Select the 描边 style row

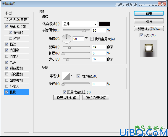click(x=16, y=44)
